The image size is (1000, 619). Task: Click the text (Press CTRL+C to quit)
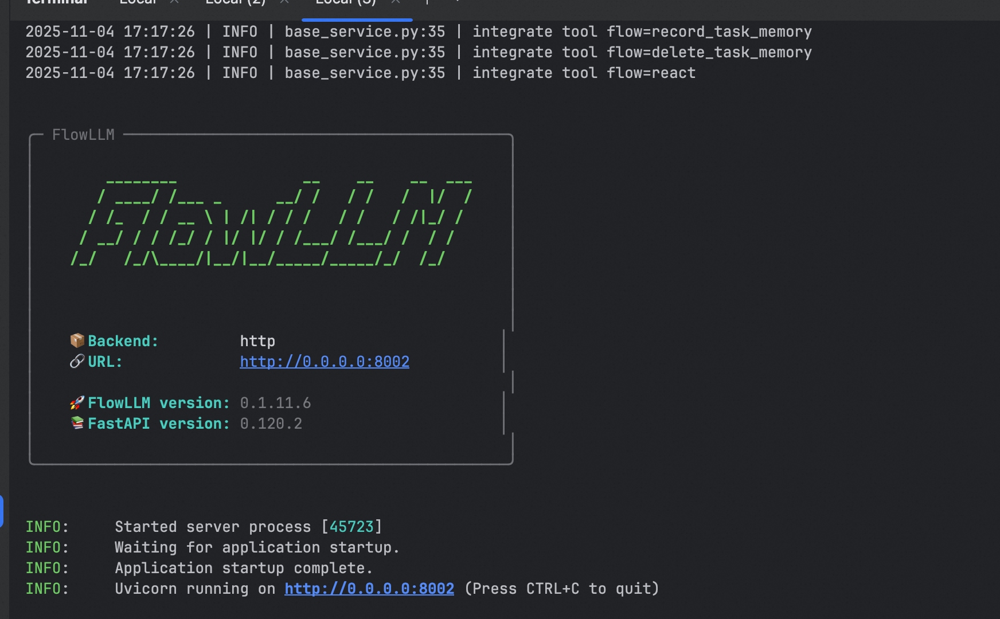(562, 589)
